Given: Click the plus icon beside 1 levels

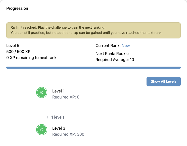Looking at the screenshot, I should click(47, 117).
